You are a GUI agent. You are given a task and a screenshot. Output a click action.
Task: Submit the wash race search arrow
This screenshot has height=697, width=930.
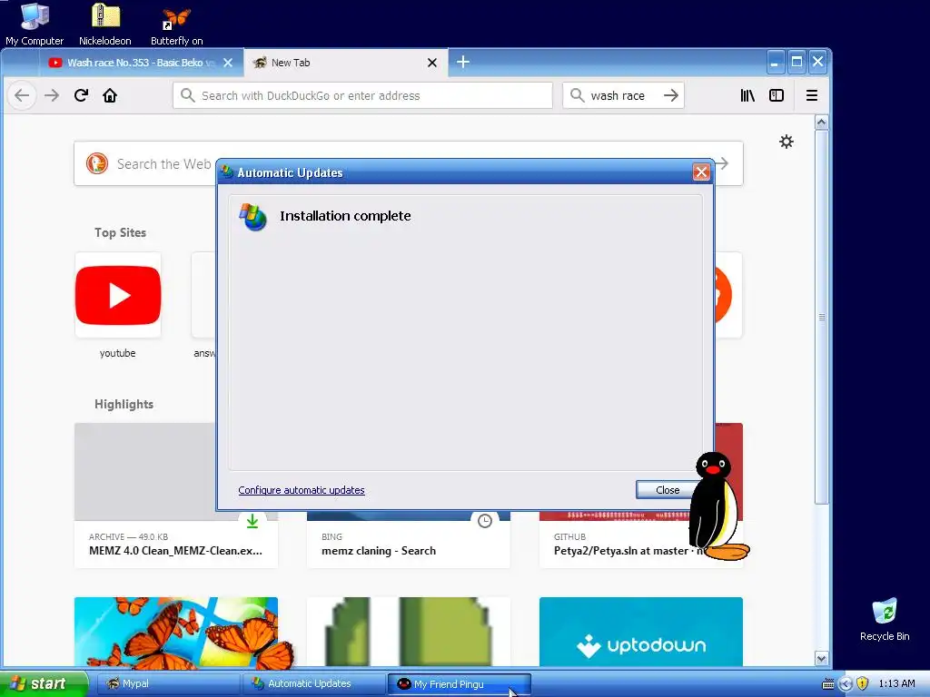coord(671,95)
